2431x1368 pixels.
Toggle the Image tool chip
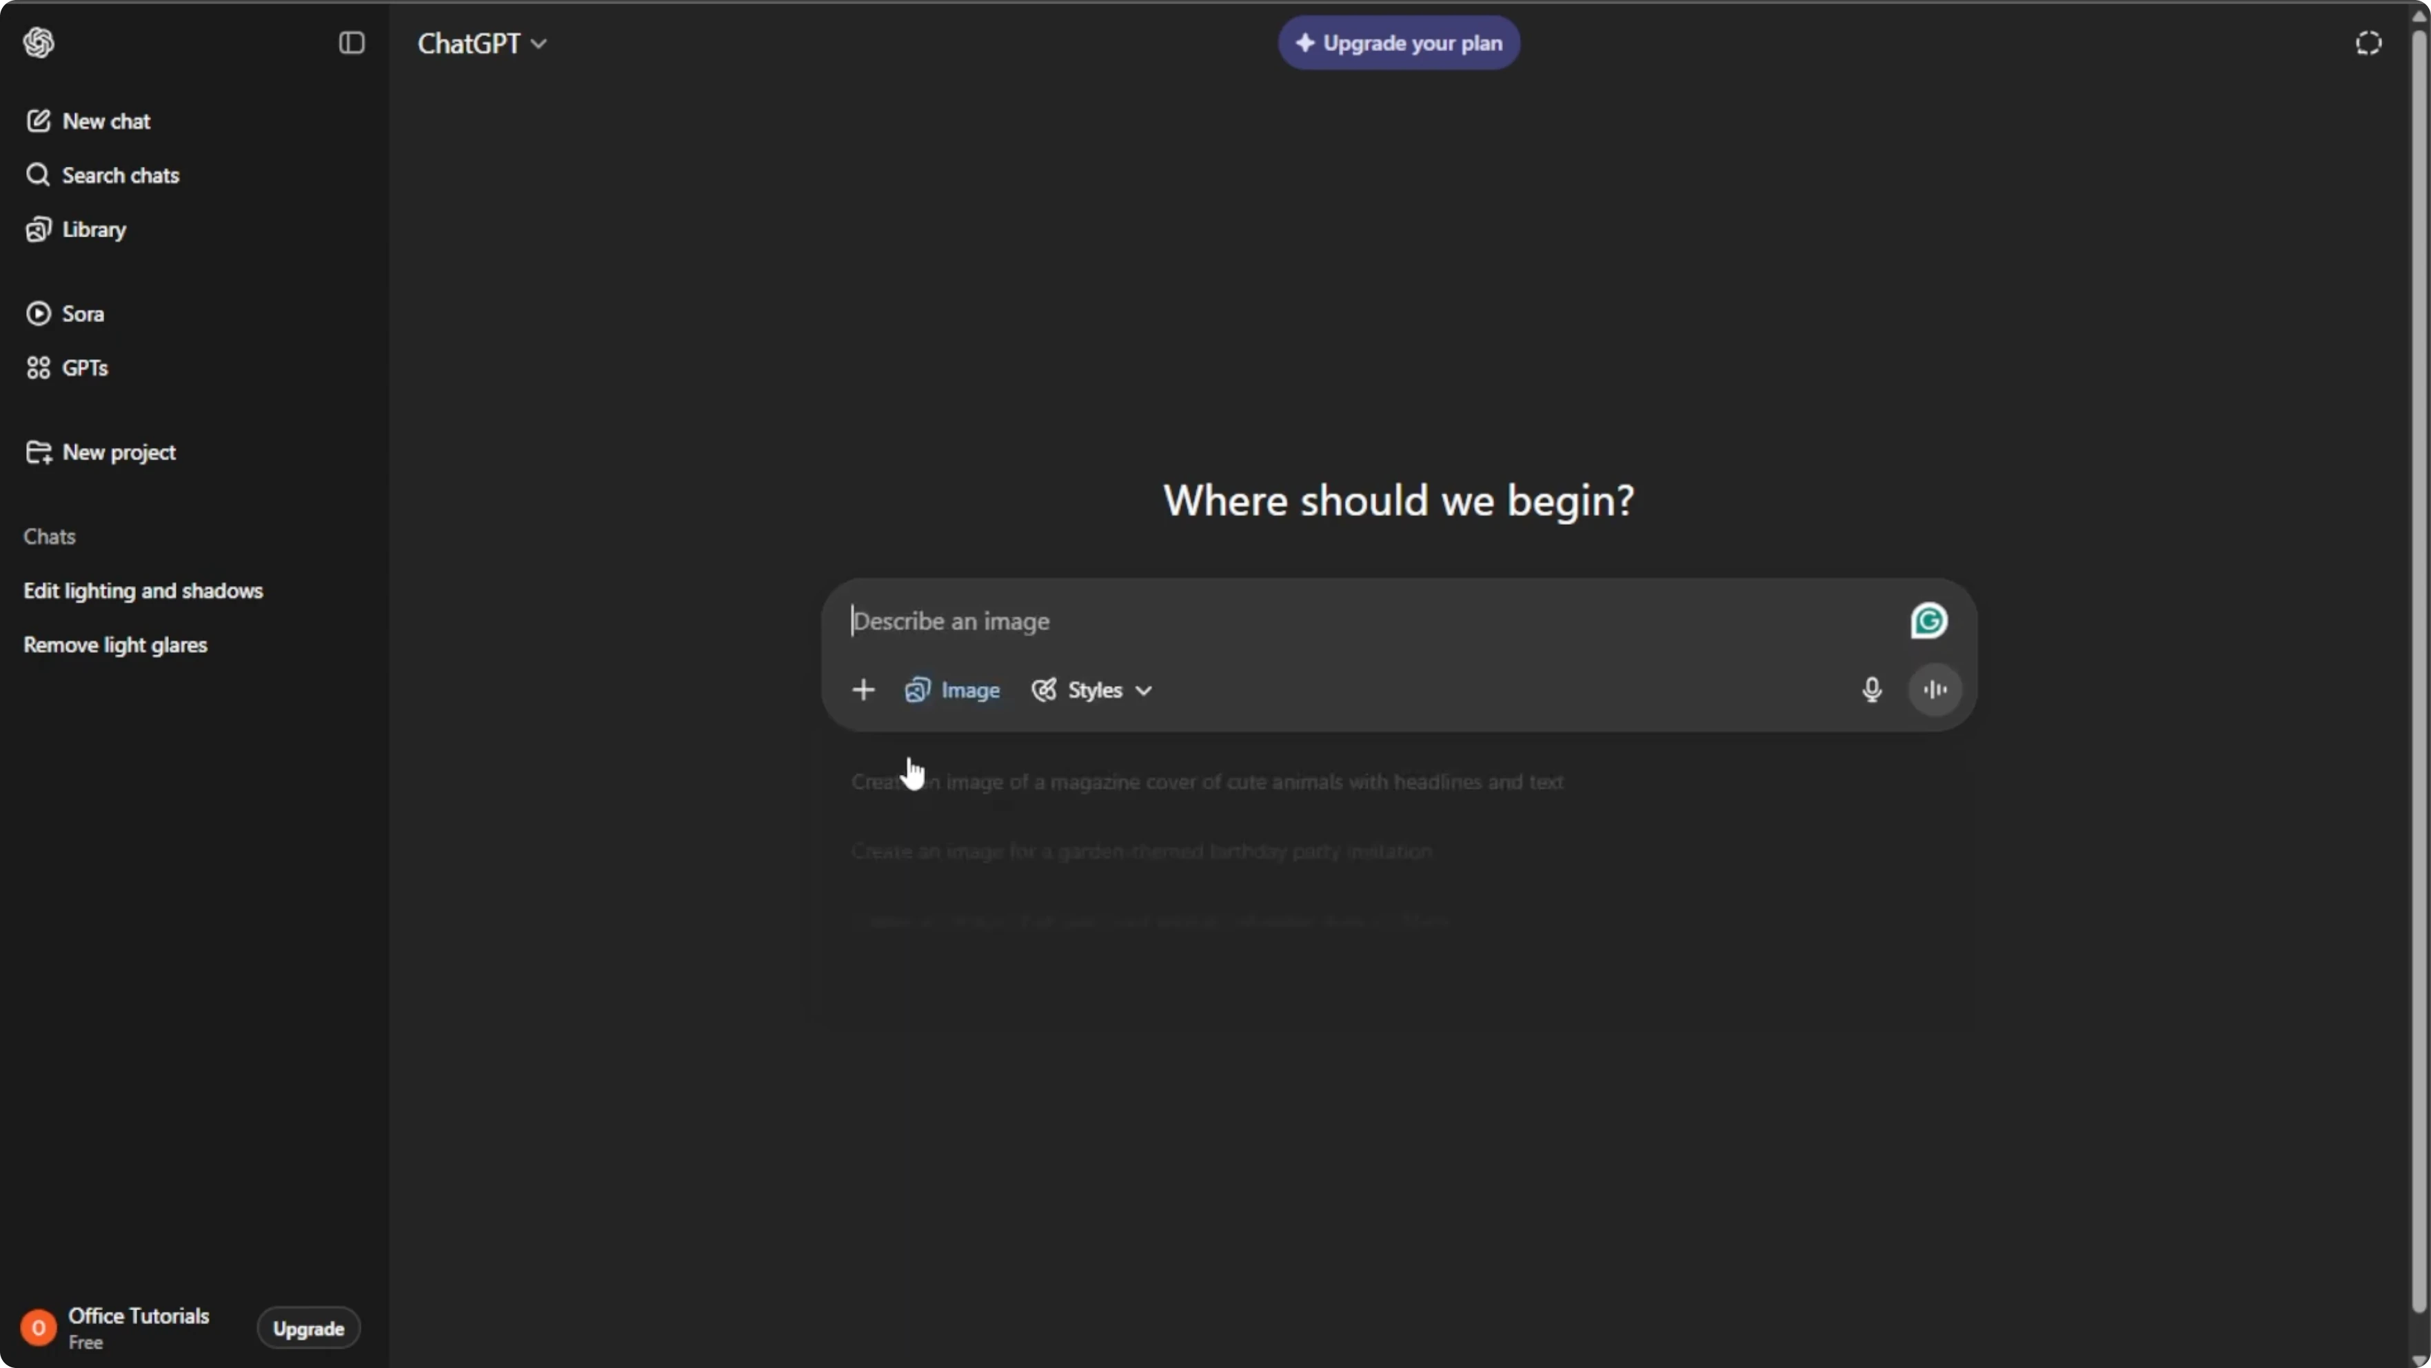(x=952, y=690)
